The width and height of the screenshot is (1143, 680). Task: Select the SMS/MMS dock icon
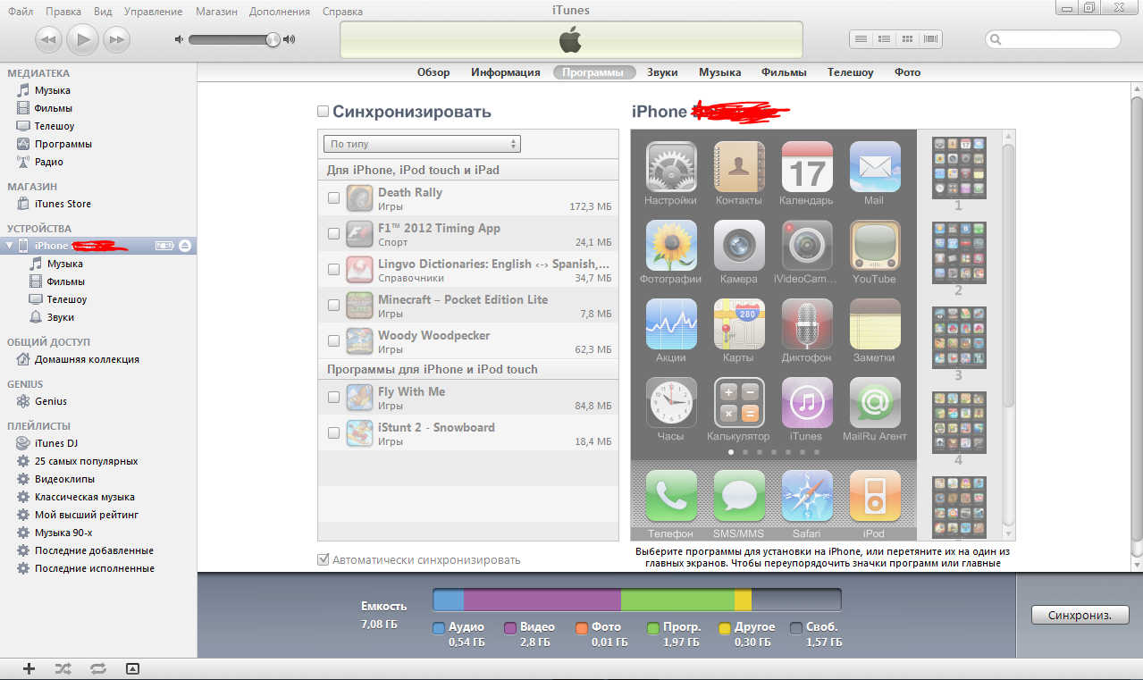coord(739,497)
